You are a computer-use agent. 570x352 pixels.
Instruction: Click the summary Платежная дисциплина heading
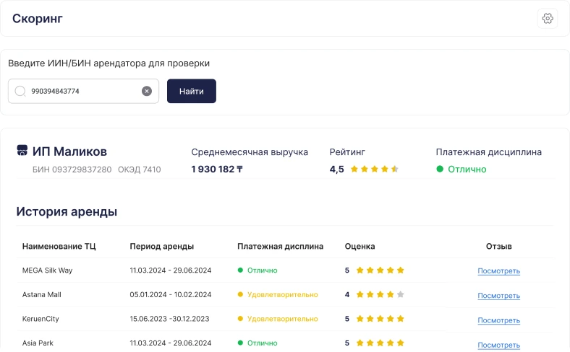point(488,152)
